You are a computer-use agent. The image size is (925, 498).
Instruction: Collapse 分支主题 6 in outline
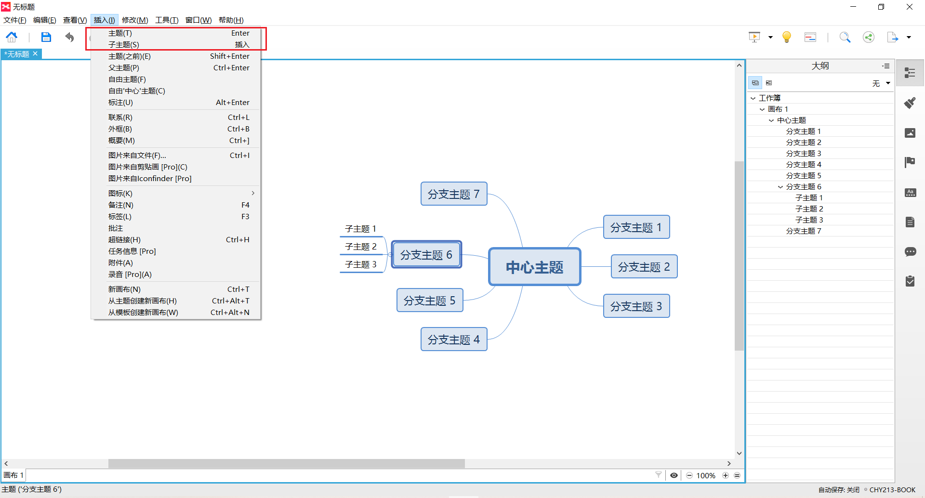pos(780,187)
